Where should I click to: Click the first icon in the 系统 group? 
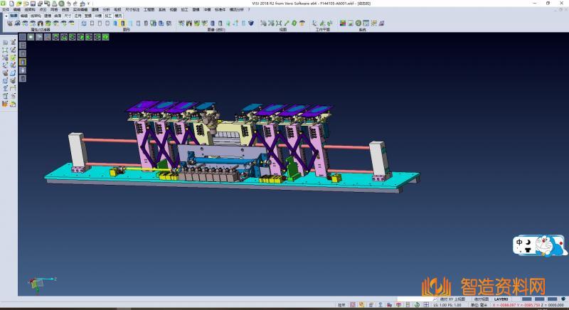point(343,23)
